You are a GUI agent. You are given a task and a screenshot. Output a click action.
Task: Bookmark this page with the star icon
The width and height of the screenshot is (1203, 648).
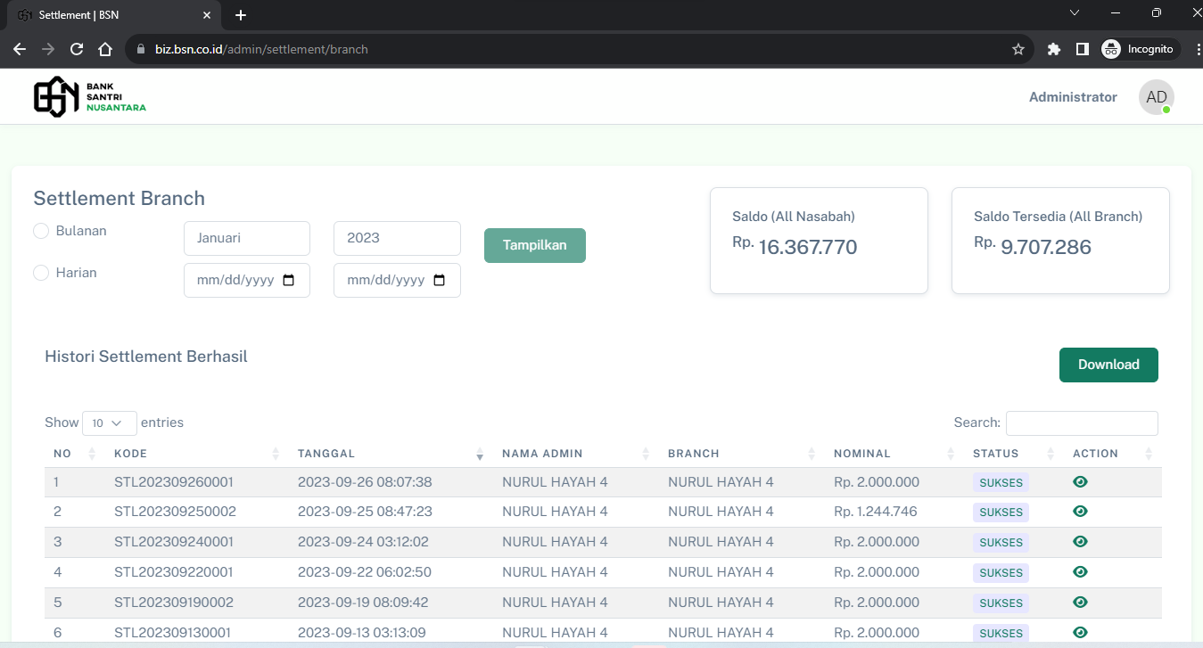(x=1018, y=49)
